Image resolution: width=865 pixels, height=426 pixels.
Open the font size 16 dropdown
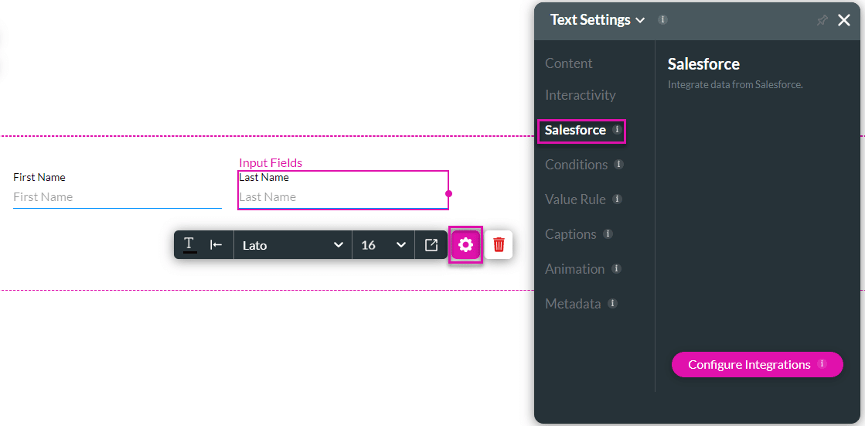(x=383, y=245)
